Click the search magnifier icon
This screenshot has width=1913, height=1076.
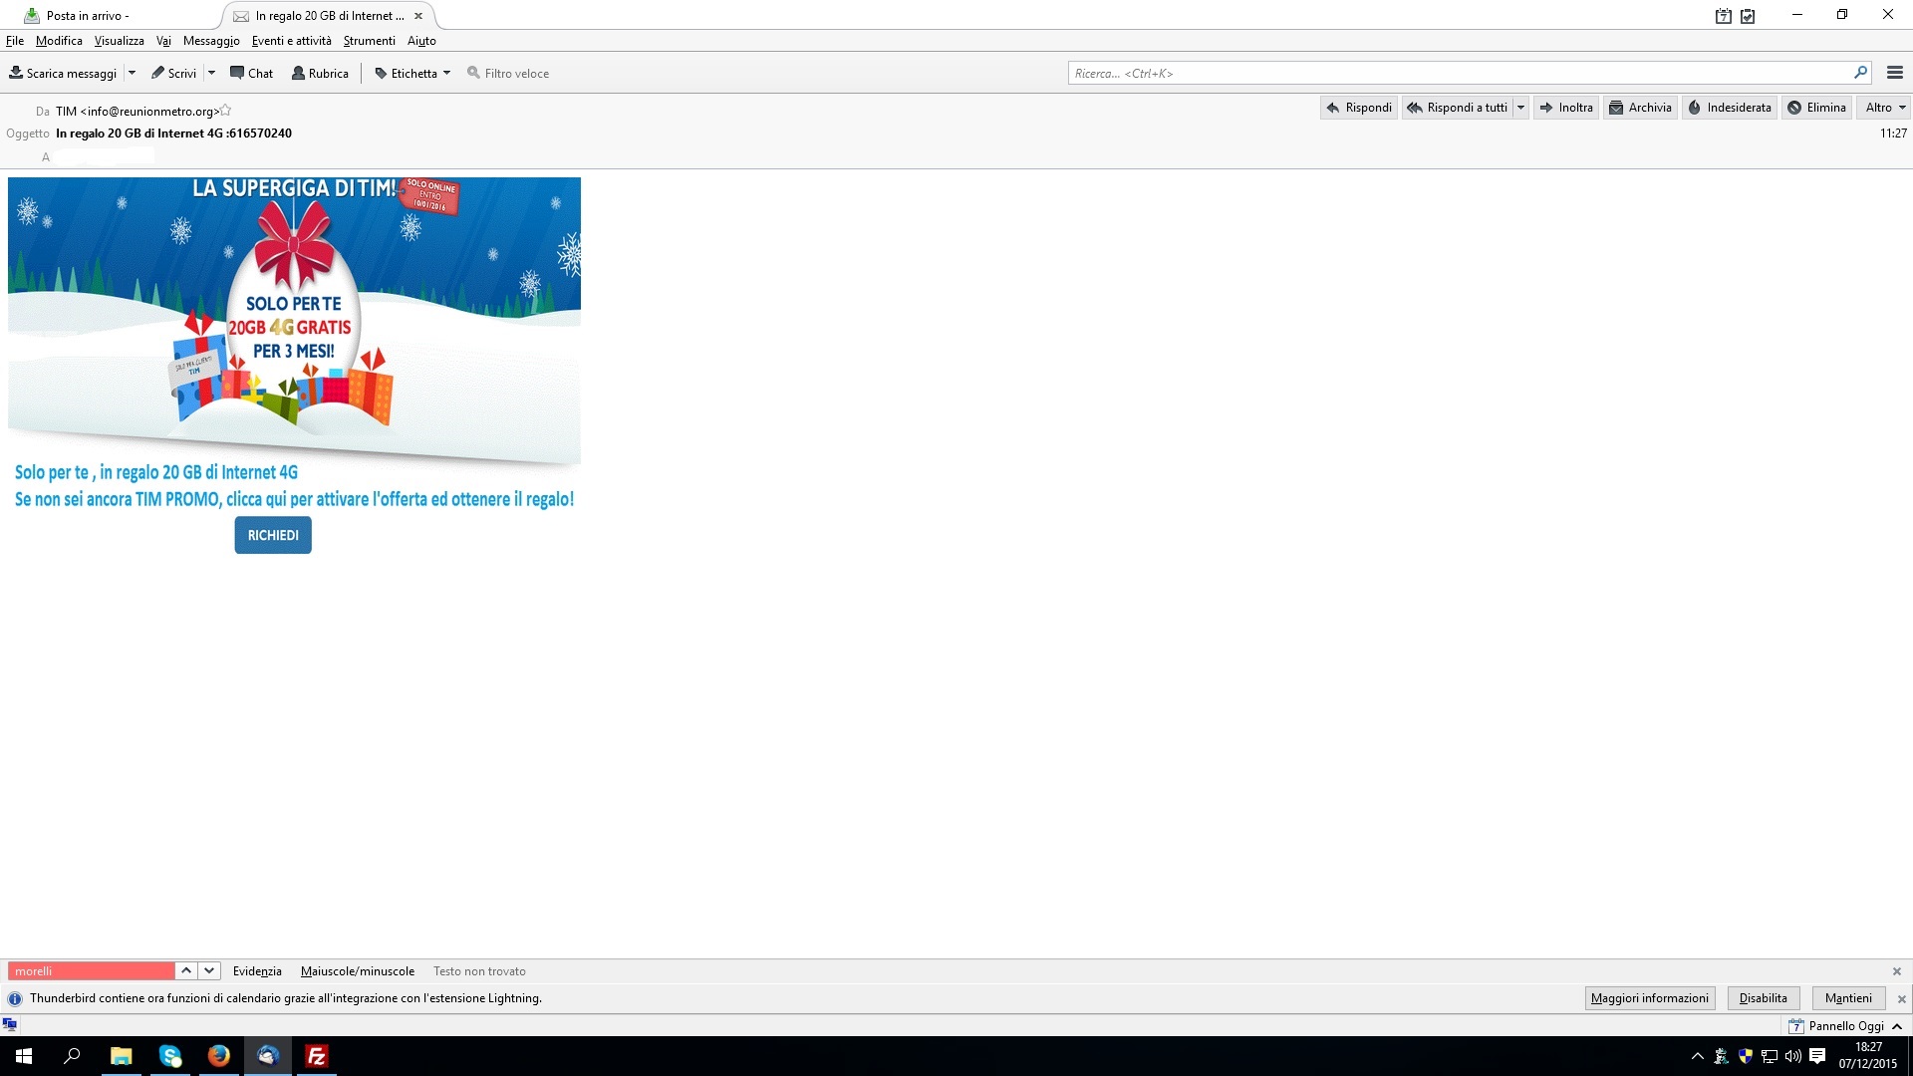1860,73
